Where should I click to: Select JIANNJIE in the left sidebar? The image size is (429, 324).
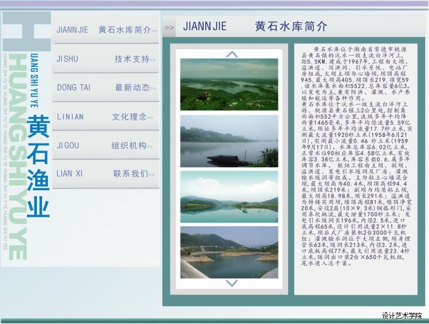72,30
